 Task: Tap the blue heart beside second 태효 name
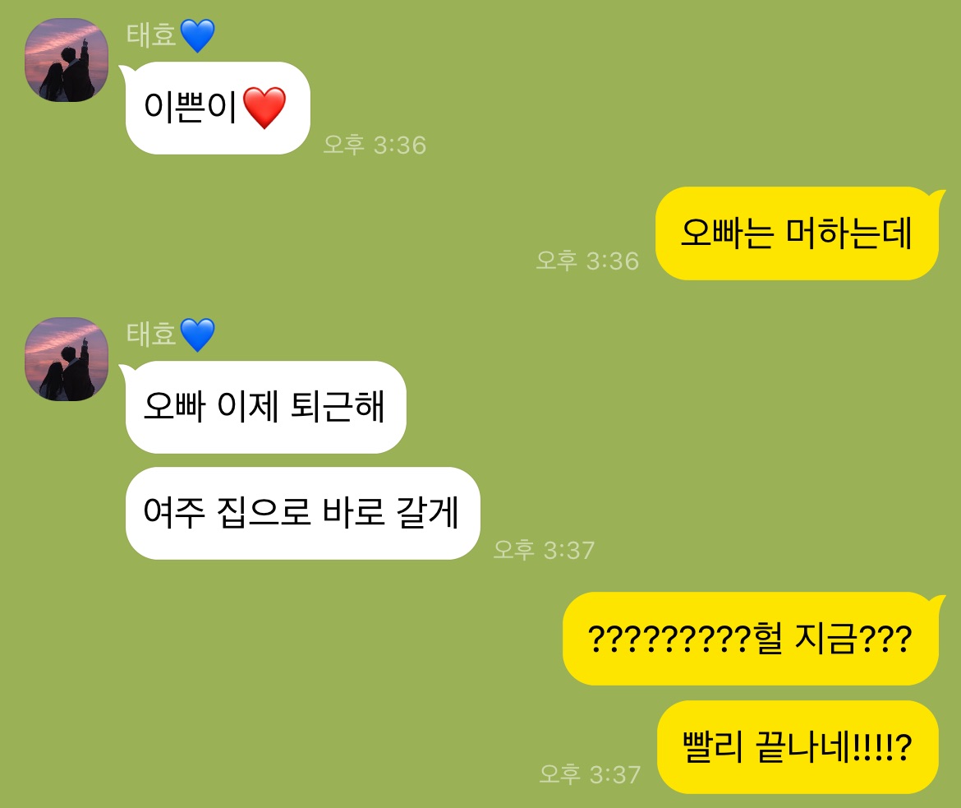coord(197,335)
